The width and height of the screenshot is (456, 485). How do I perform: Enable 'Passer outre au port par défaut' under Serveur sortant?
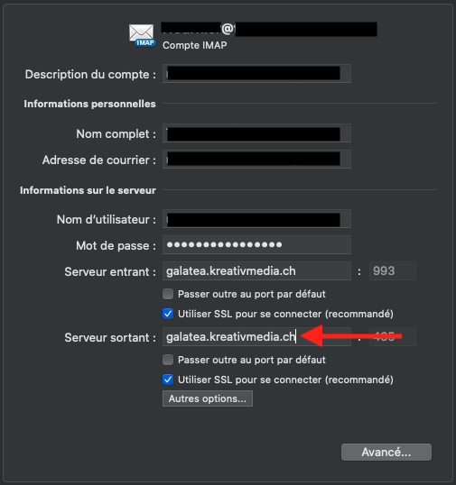point(168,360)
